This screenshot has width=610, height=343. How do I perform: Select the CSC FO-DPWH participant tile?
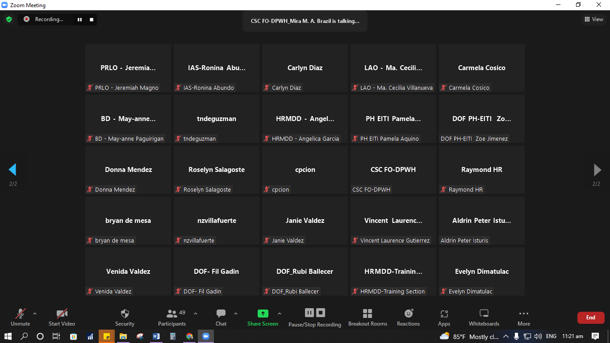pyautogui.click(x=393, y=170)
